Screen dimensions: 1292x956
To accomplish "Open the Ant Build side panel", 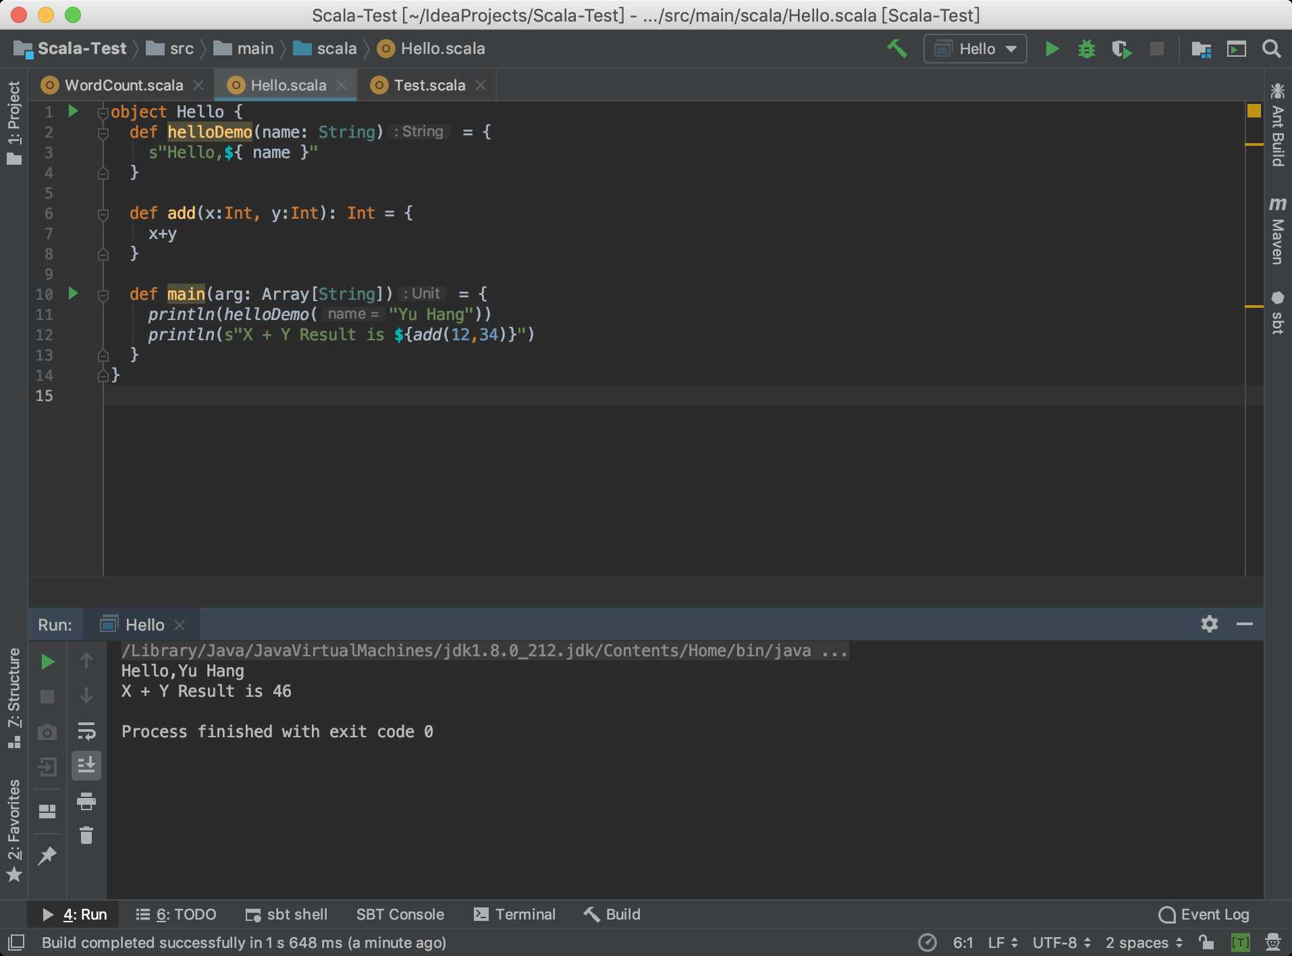I will click(x=1277, y=124).
